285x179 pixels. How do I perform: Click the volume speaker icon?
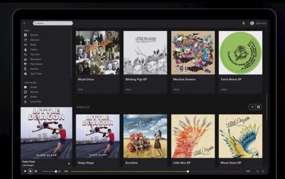point(59,171)
